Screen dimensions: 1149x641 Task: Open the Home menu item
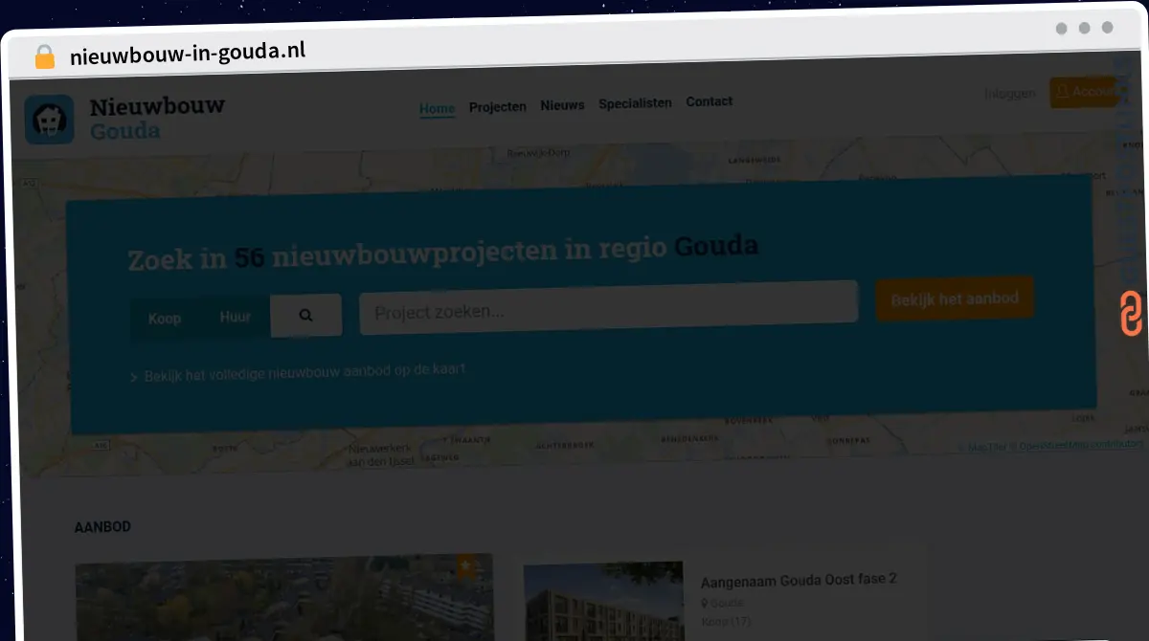pyautogui.click(x=438, y=108)
